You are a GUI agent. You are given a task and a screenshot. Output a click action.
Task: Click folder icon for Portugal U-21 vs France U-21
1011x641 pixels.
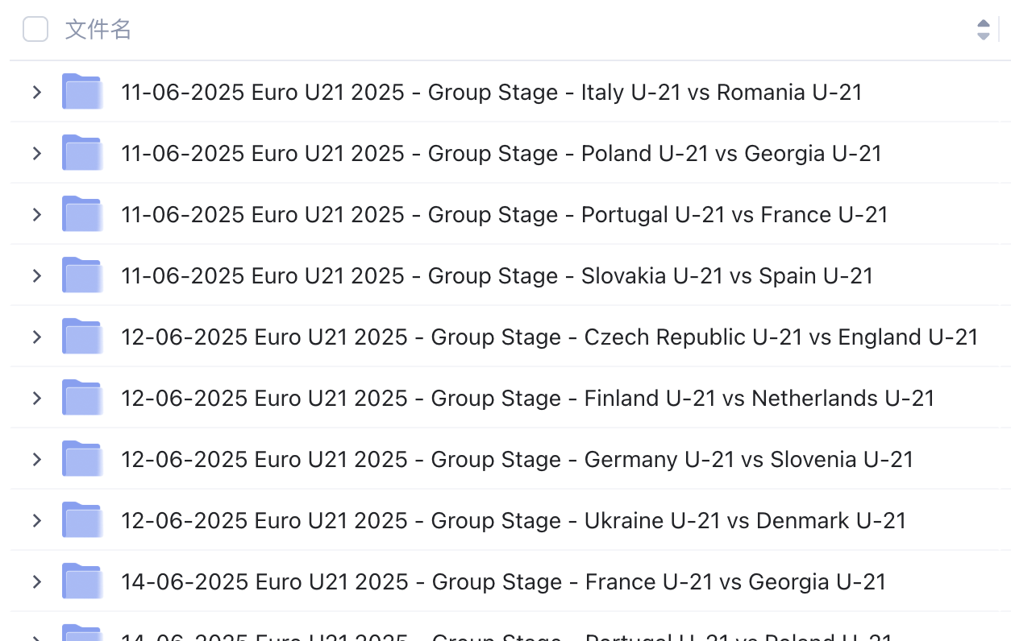coord(81,214)
